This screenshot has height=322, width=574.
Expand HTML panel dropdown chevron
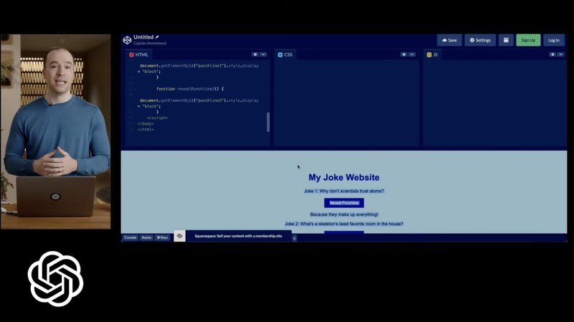point(263,55)
